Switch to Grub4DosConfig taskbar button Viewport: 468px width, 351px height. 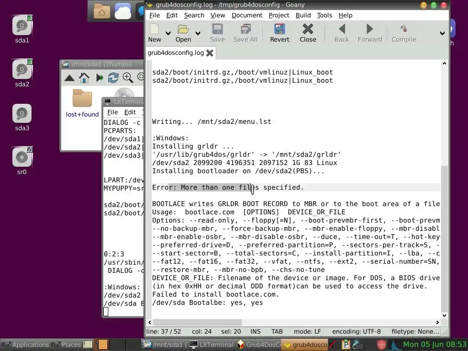pos(259,345)
